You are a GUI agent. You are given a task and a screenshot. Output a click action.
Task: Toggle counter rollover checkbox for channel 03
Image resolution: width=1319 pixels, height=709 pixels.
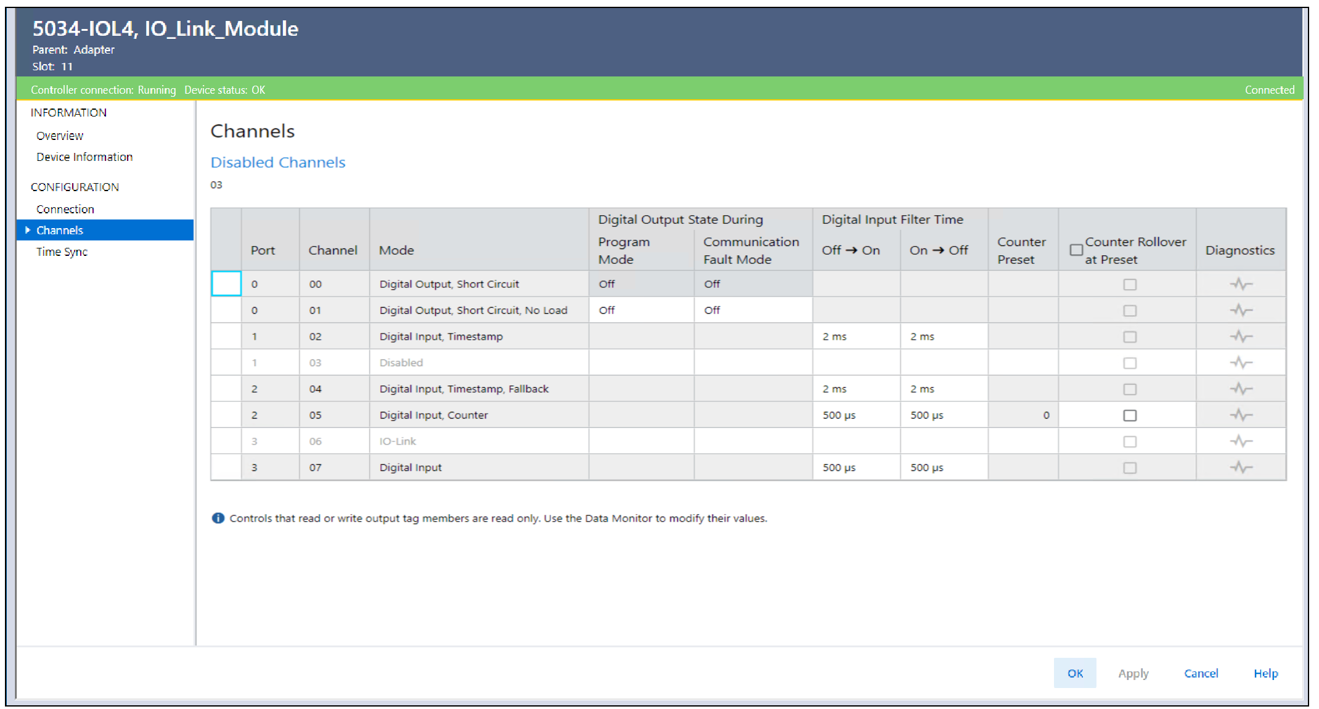click(x=1130, y=363)
